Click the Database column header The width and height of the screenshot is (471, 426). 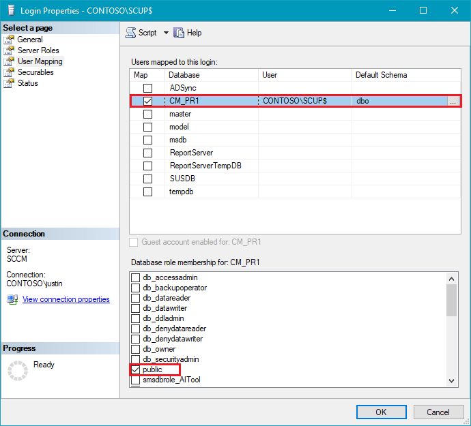[x=212, y=75]
